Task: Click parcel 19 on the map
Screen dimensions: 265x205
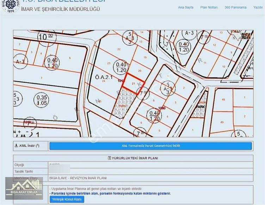Action: [145, 58]
